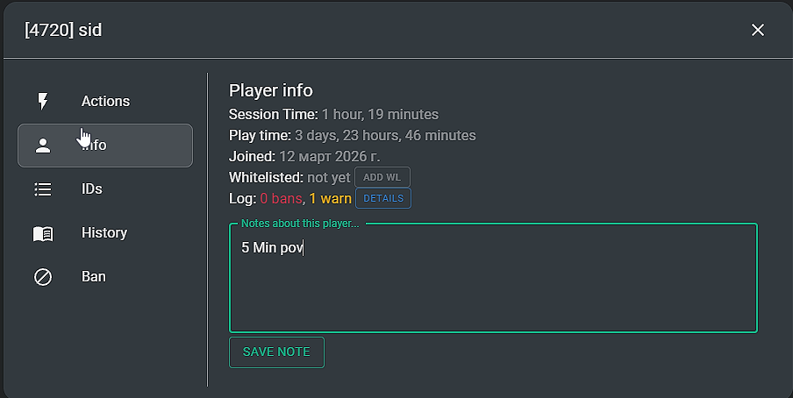Click the Joined date 12 март 2026
This screenshot has width=793, height=398.
(x=330, y=156)
